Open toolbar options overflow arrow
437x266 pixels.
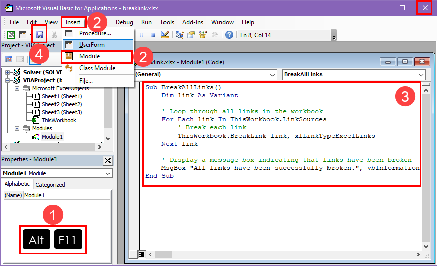coord(334,35)
